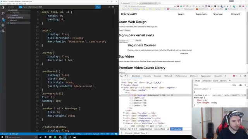Open Source Control view in activity bar
Viewport: 248px width, 139px height.
click(3, 19)
